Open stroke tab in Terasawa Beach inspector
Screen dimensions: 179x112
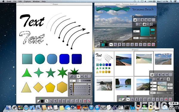coord(142,20)
